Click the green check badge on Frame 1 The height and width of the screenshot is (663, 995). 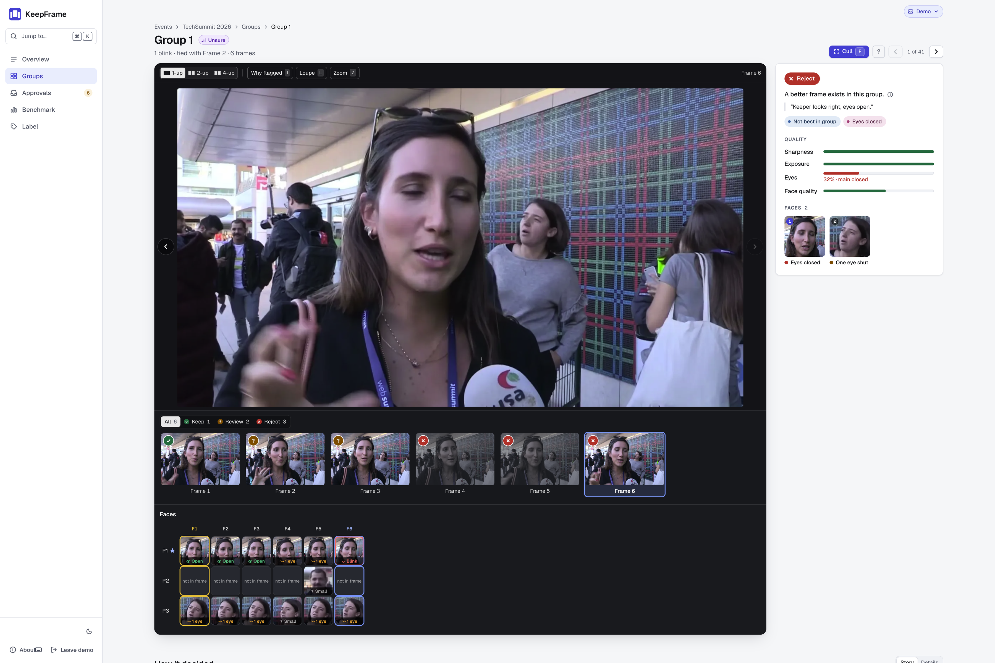pos(168,441)
